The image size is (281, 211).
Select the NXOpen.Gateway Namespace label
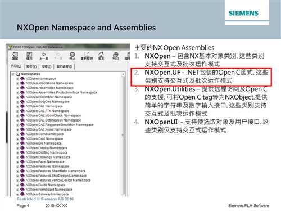click(47, 194)
